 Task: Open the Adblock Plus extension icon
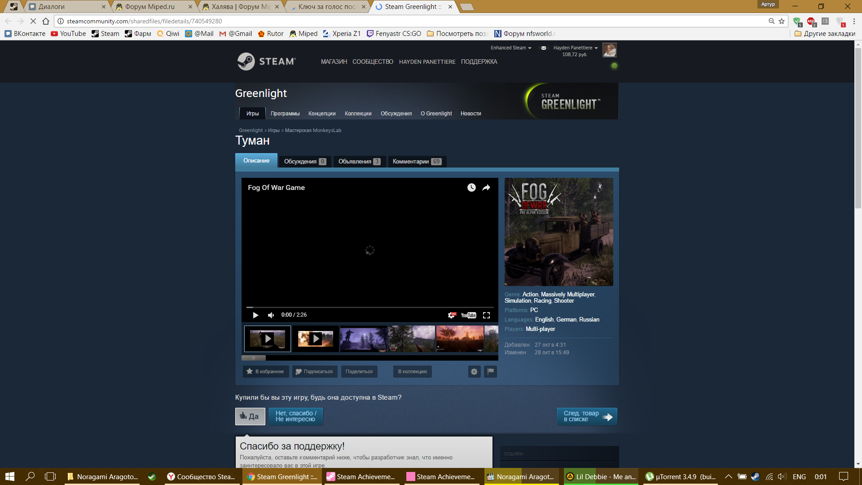(811, 22)
